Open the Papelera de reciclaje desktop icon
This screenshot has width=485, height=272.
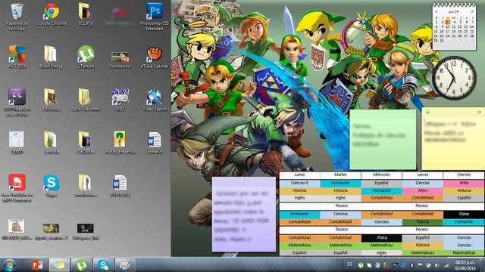(17, 17)
